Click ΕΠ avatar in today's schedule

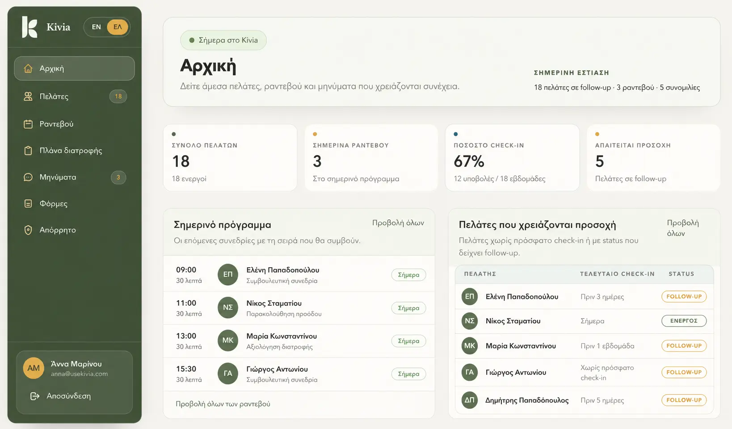coord(228,274)
